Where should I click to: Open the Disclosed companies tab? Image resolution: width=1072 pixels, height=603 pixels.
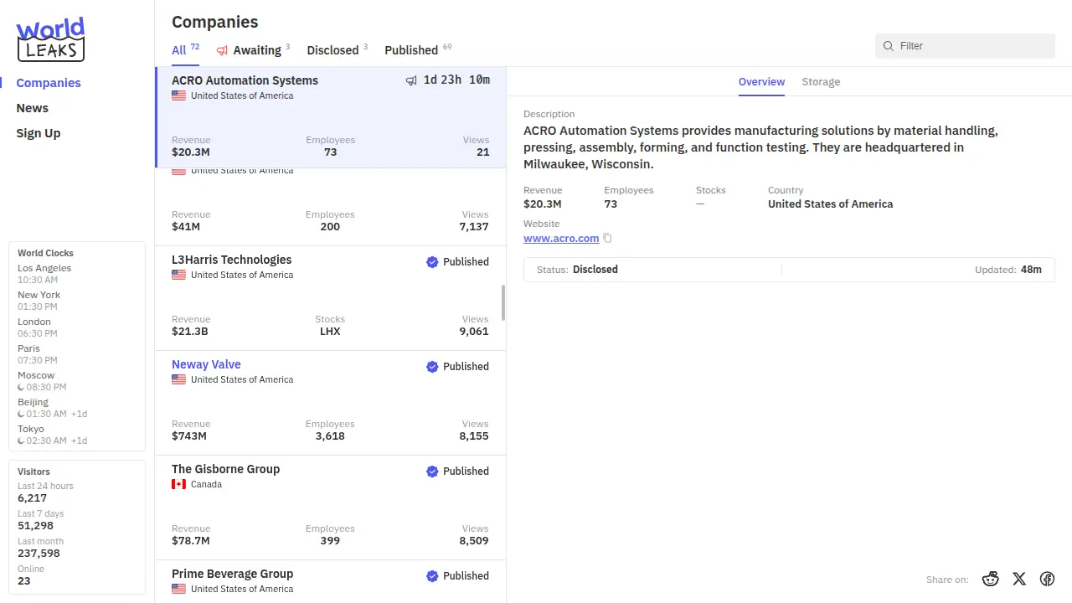click(x=332, y=50)
